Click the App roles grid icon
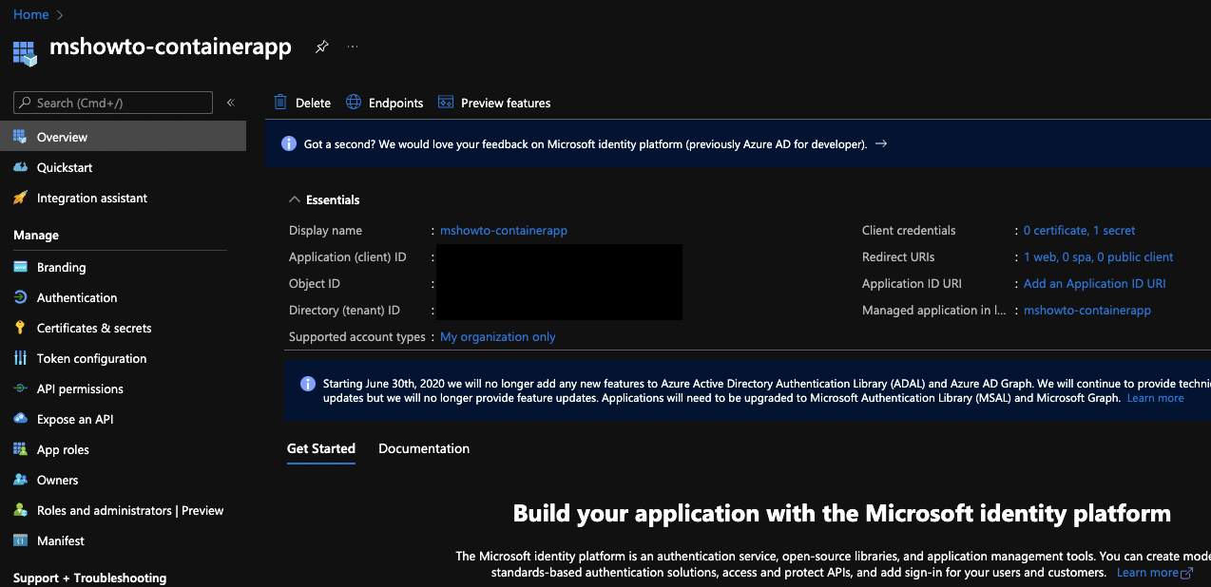 click(x=20, y=449)
